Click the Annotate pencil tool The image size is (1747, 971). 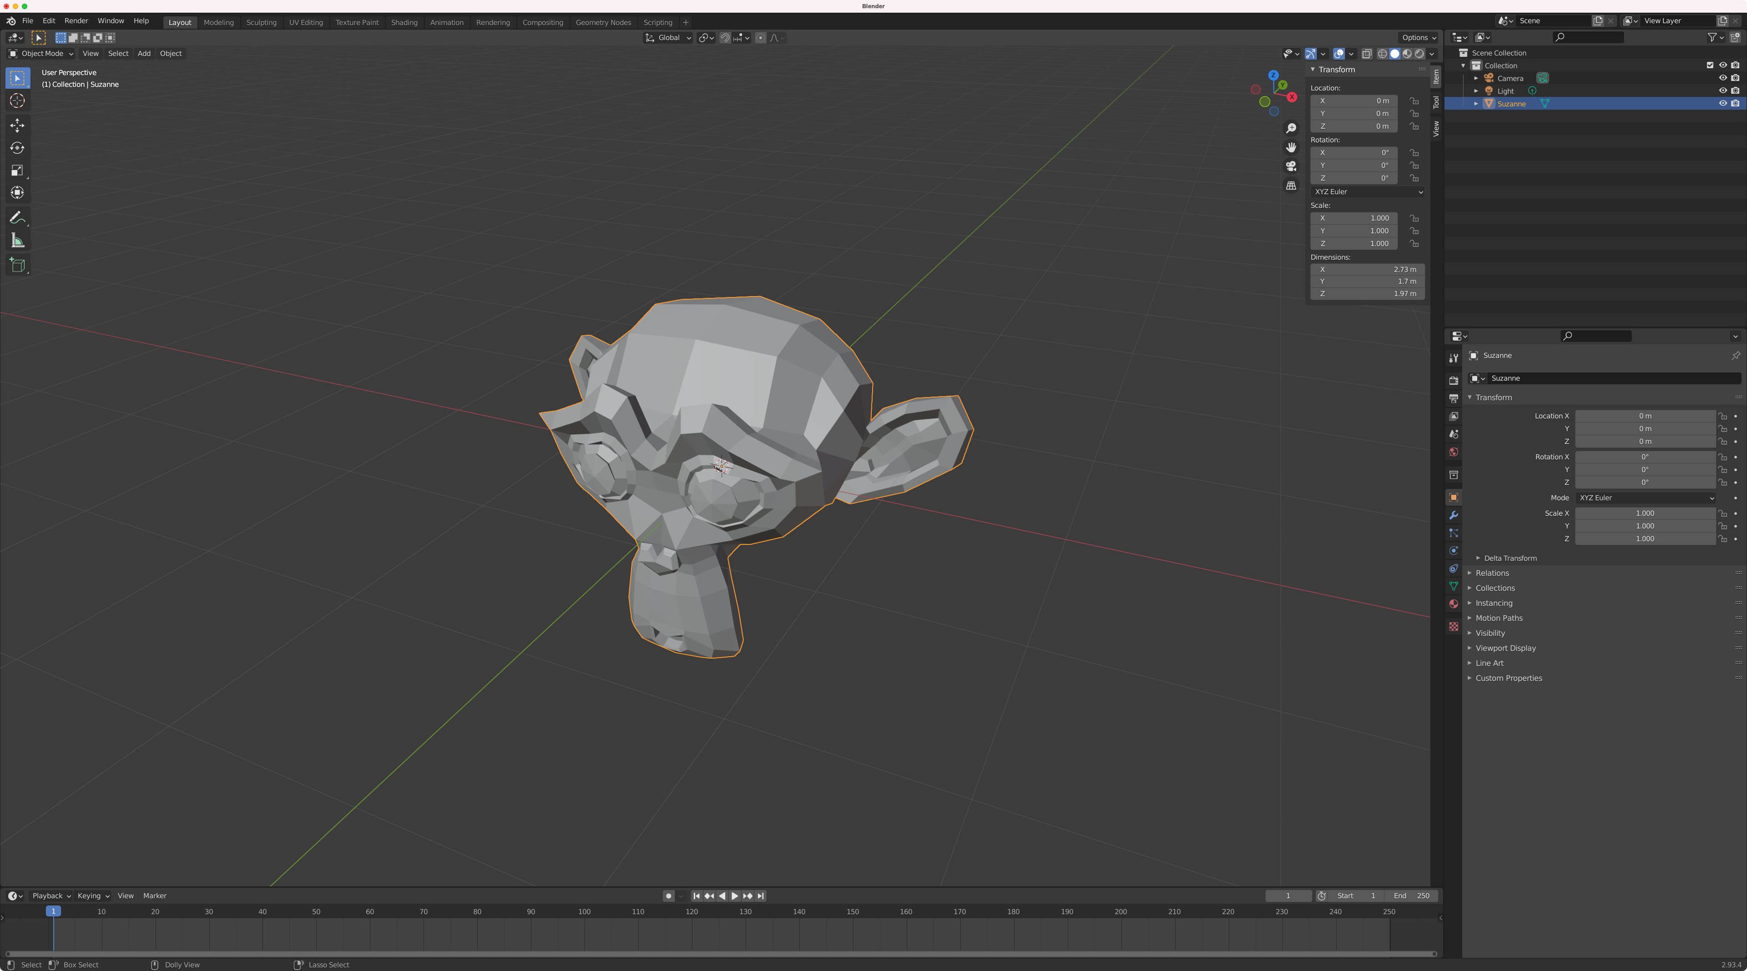click(18, 218)
